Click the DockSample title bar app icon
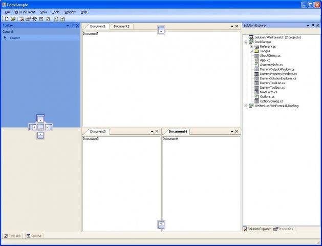The image size is (322, 246). (x=4, y=5)
